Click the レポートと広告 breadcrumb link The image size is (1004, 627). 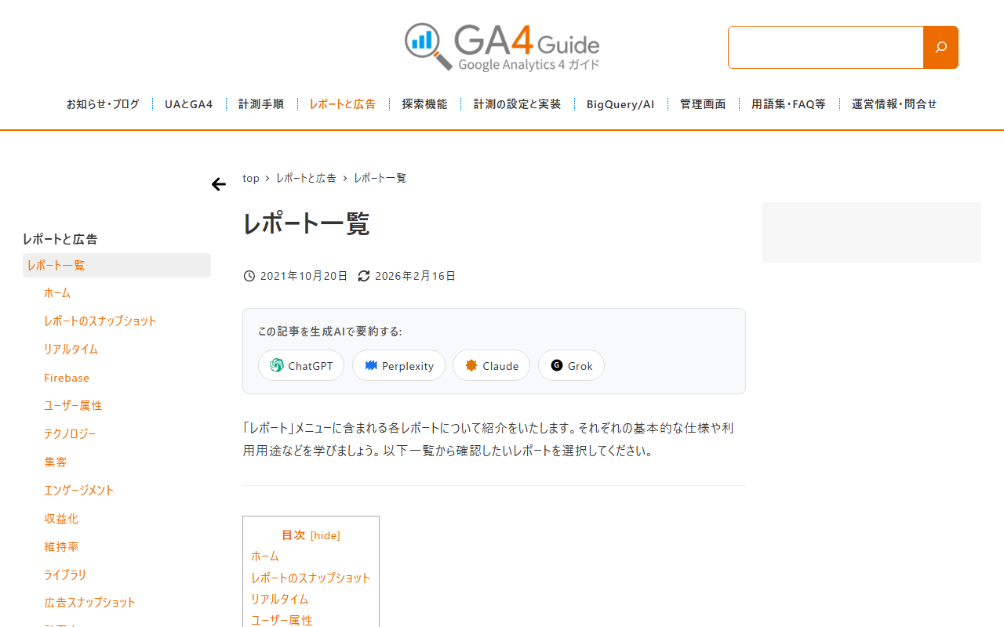(x=306, y=178)
